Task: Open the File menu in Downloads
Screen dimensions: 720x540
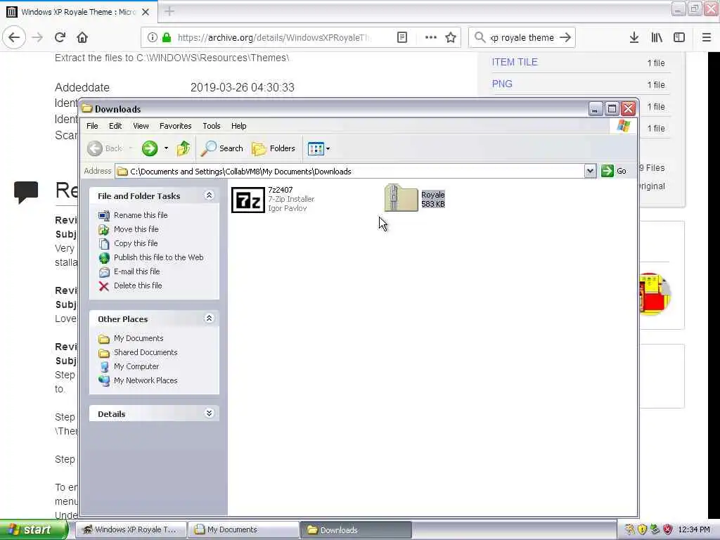Action: 92,126
